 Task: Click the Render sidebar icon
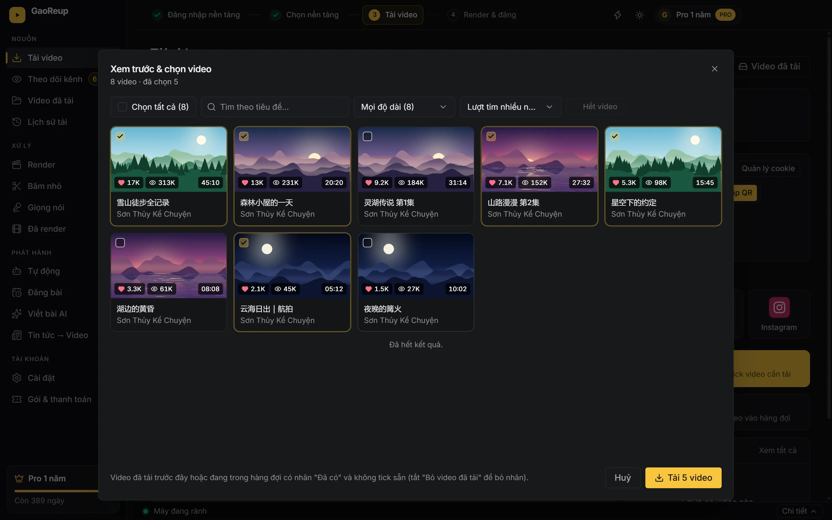[x=16, y=165]
